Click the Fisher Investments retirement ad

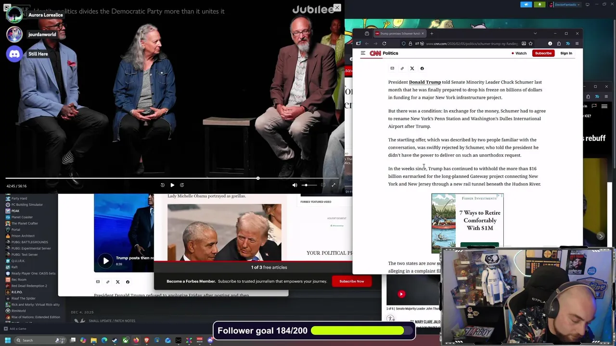[467, 222]
